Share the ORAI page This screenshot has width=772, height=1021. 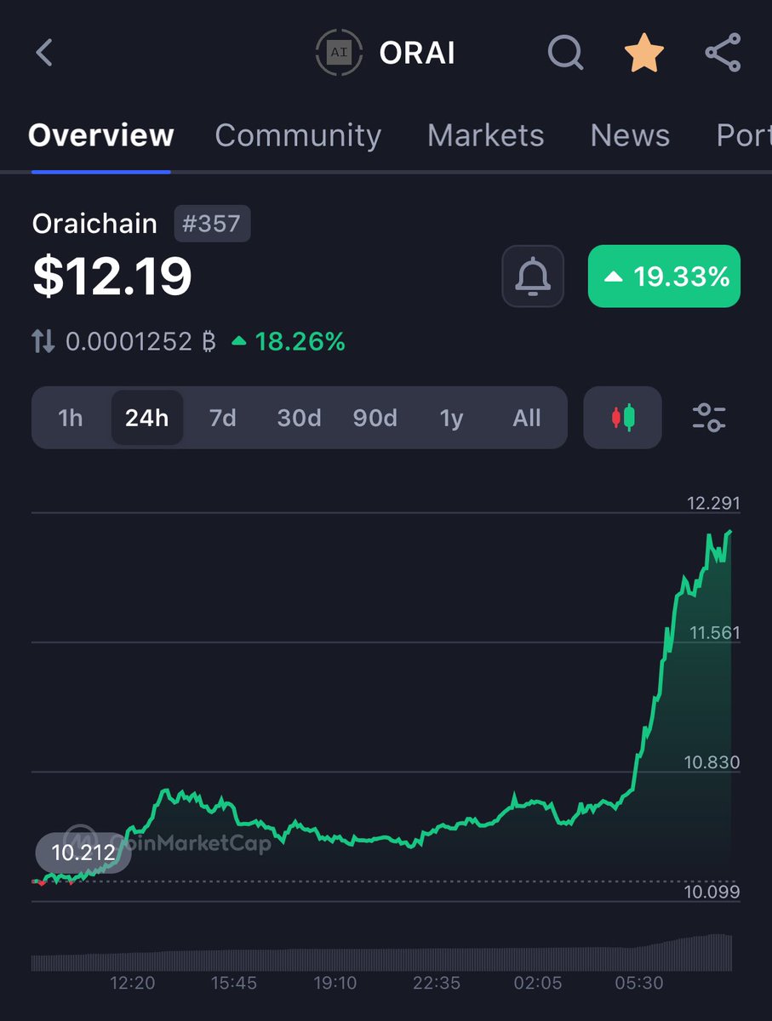coord(723,52)
